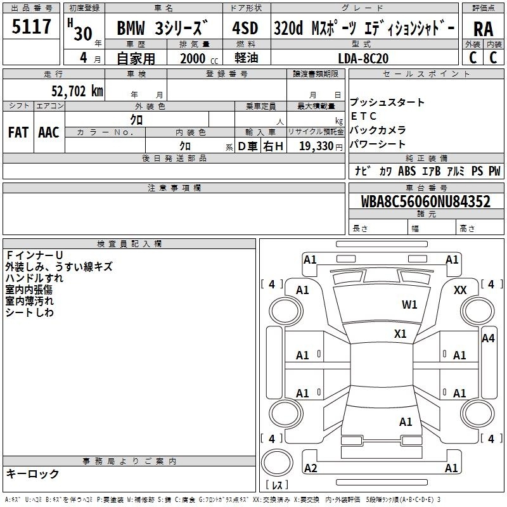The height and width of the screenshot is (507, 507).
Task: Click the AAC air conditioner cell
Action: point(49,132)
